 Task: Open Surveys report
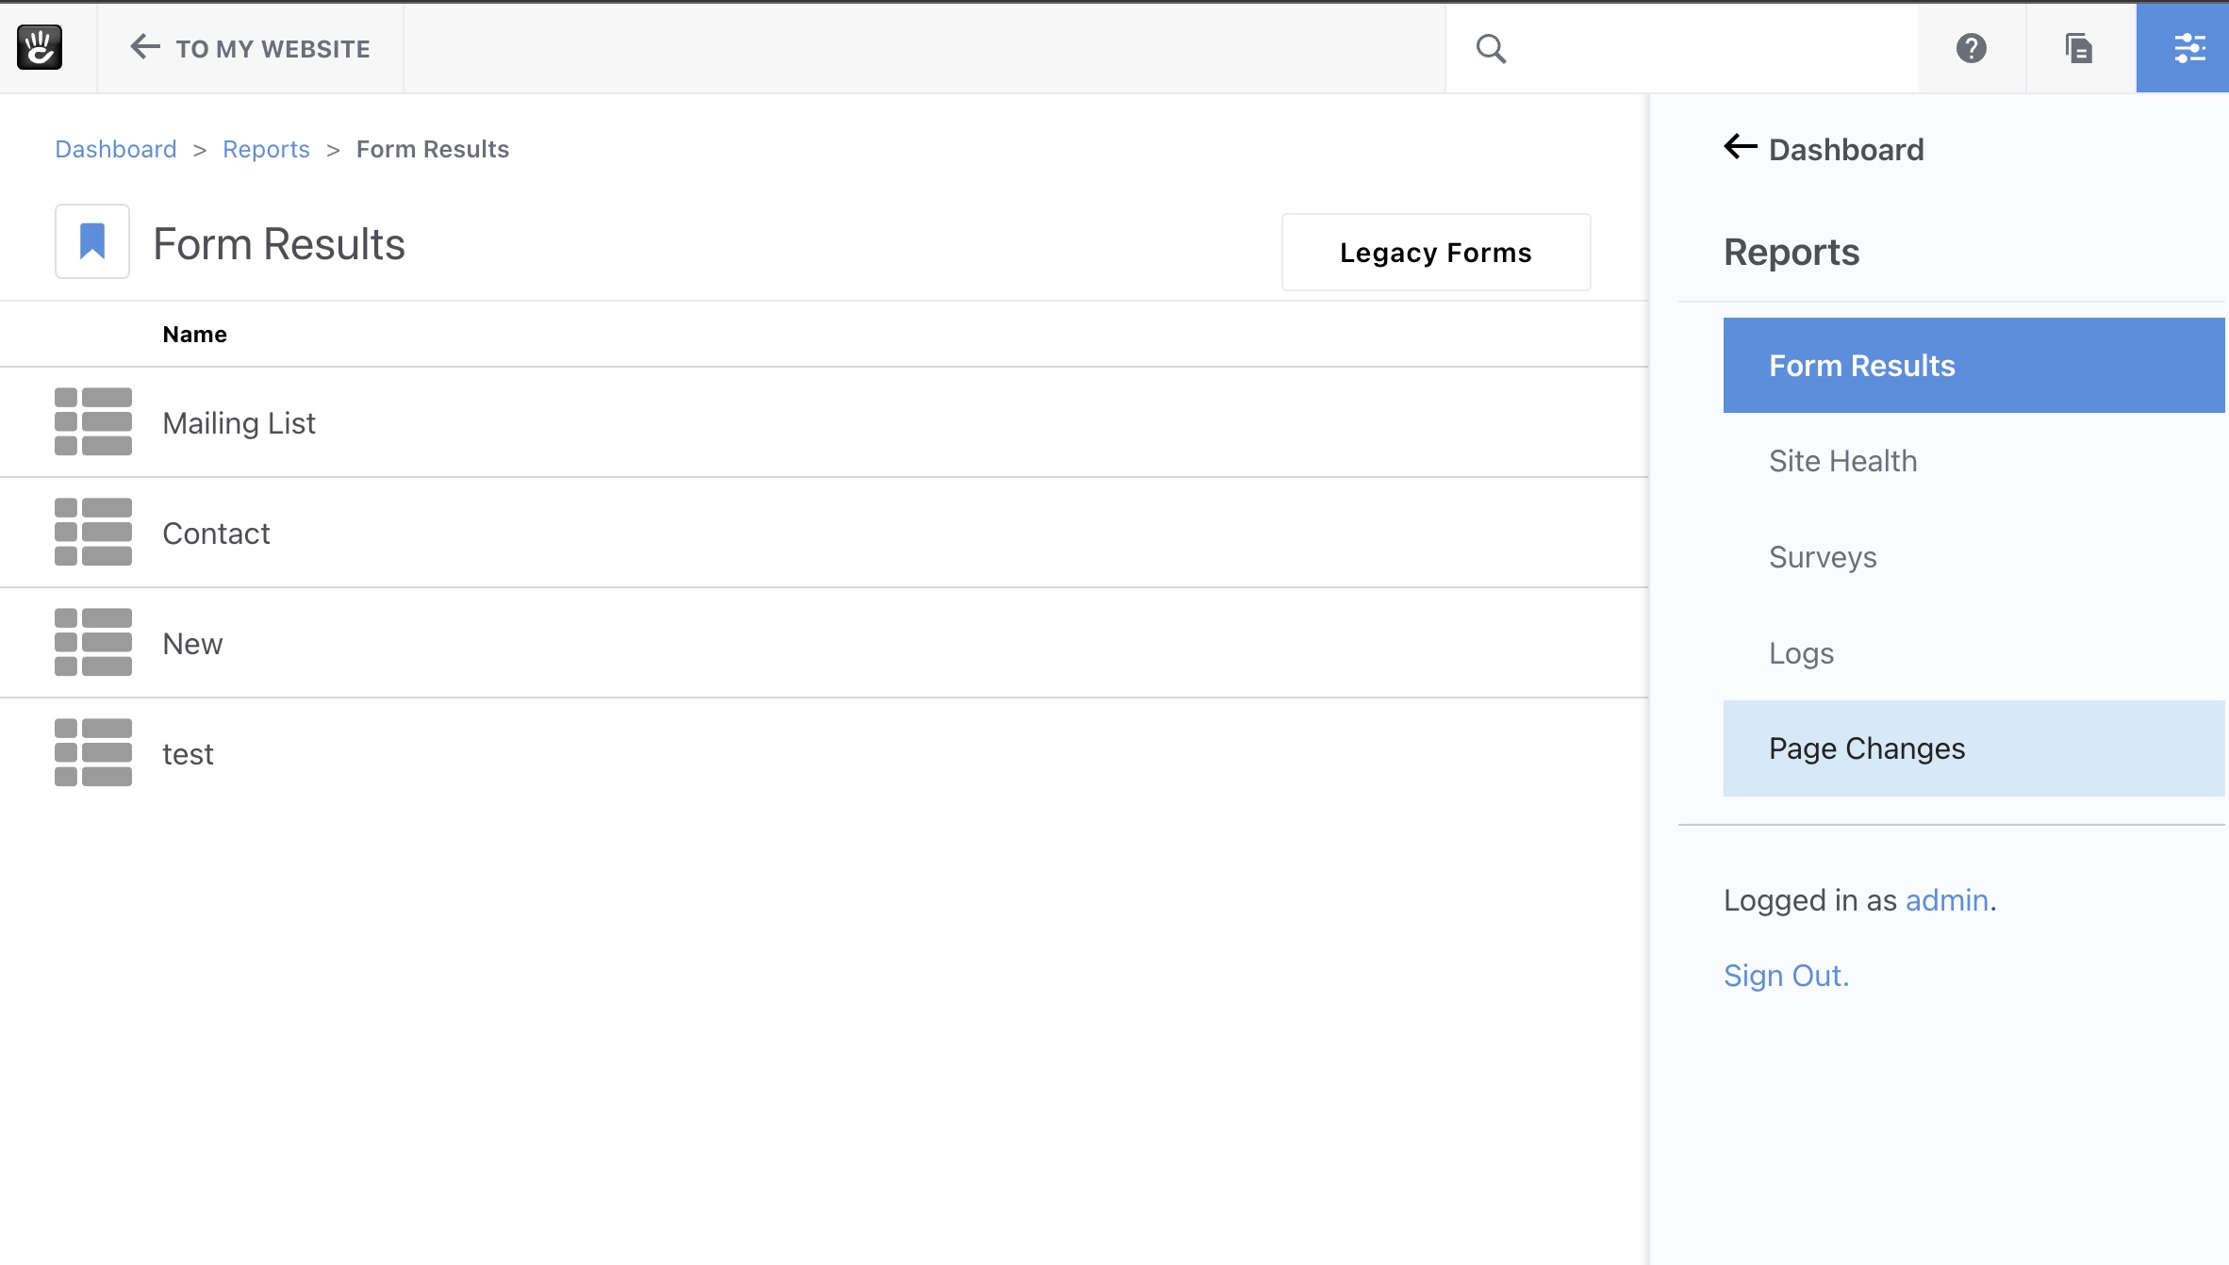coord(1823,556)
